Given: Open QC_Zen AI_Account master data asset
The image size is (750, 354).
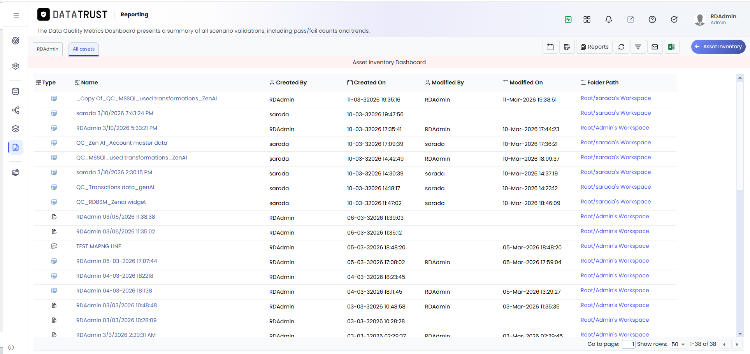Looking at the screenshot, I should [122, 143].
